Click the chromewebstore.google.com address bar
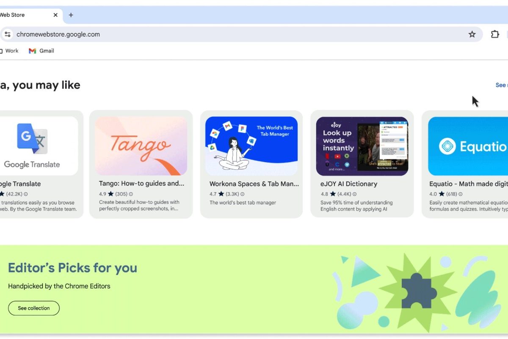This screenshot has height=339, width=508. pyautogui.click(x=241, y=34)
